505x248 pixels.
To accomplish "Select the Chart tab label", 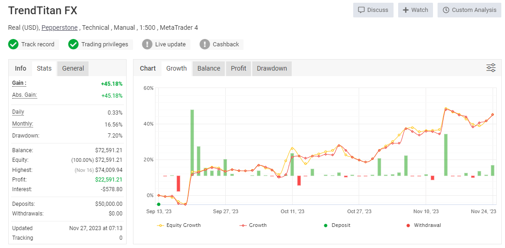I will coord(148,68).
